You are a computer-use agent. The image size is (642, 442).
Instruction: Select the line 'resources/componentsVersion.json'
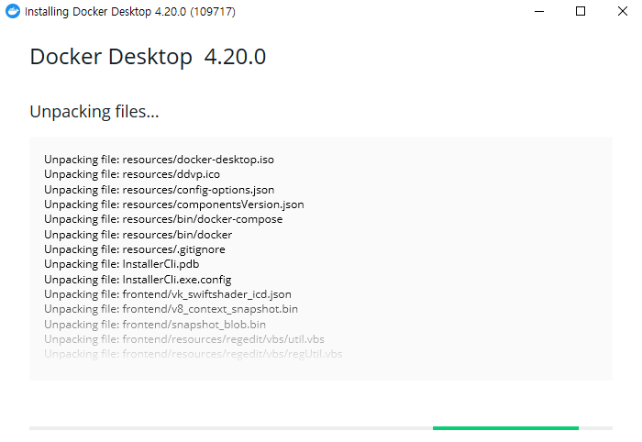pyautogui.click(x=174, y=204)
